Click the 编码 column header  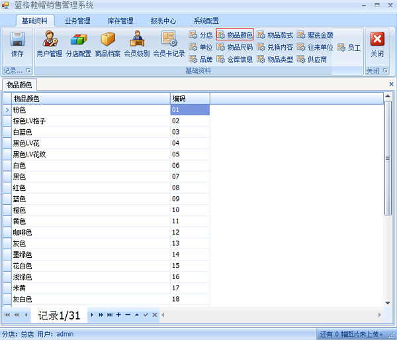pyautogui.click(x=189, y=99)
